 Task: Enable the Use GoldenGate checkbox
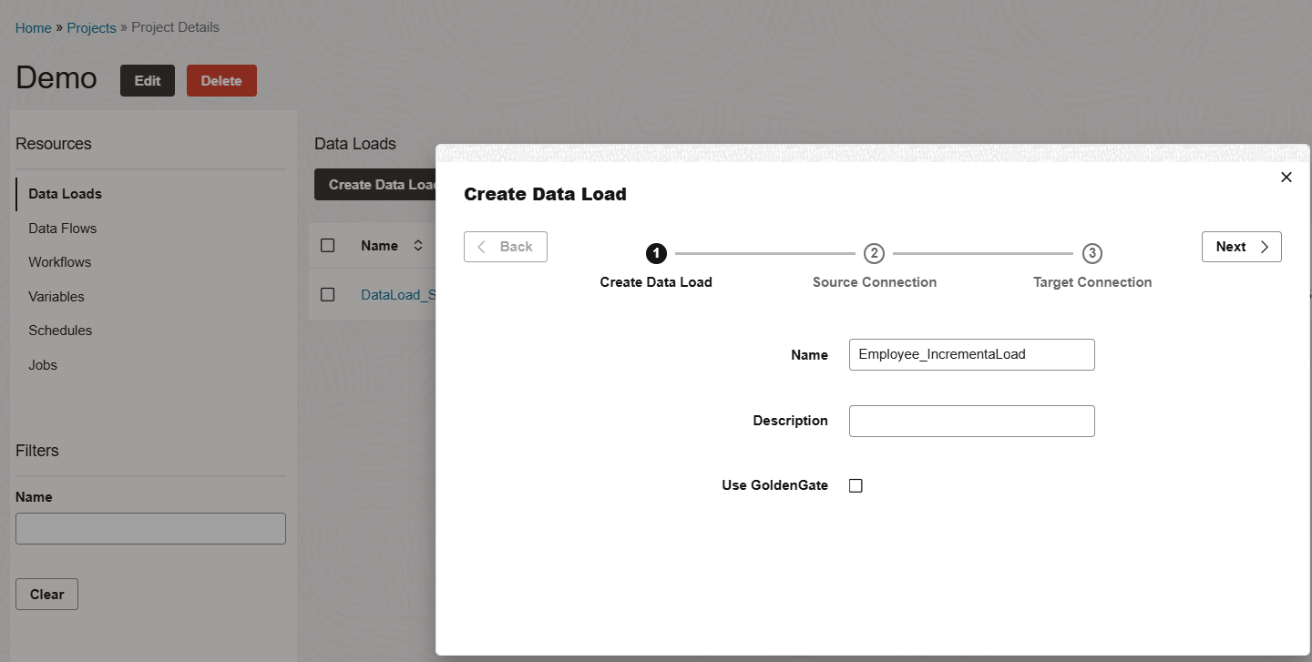856,486
